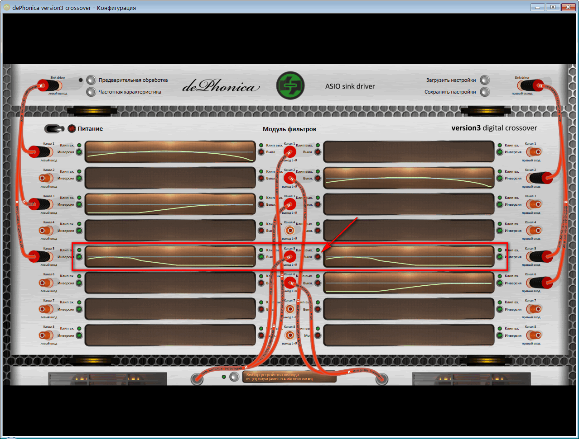Toggle Инверсия for right Канал 6
The image size is (579, 439).
(500, 283)
